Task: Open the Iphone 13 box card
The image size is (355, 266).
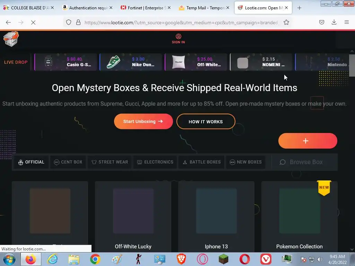Action: 216,216
